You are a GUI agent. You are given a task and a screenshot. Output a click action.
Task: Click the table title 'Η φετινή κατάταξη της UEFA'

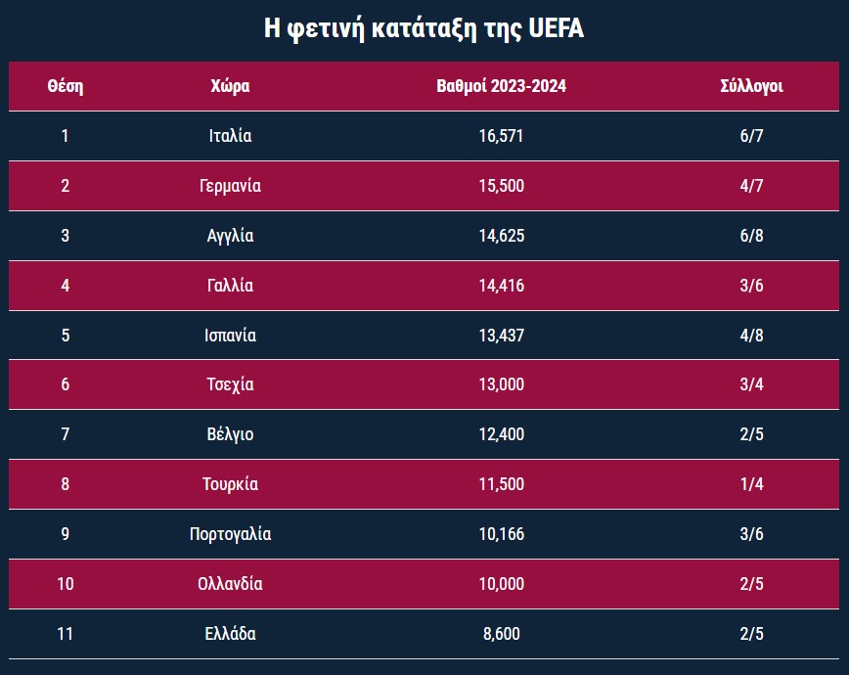coord(424,28)
